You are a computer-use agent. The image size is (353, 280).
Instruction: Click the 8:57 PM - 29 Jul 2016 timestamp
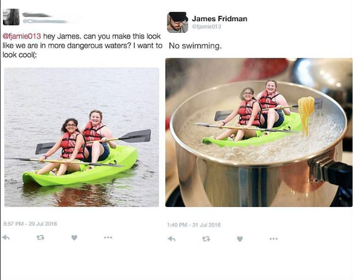30,224
